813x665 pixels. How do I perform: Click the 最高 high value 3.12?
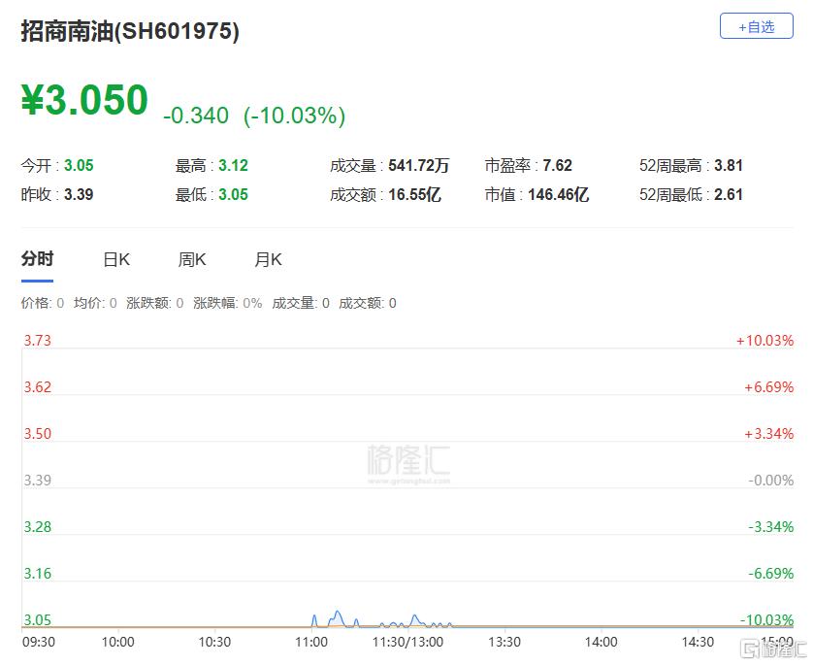(x=233, y=165)
